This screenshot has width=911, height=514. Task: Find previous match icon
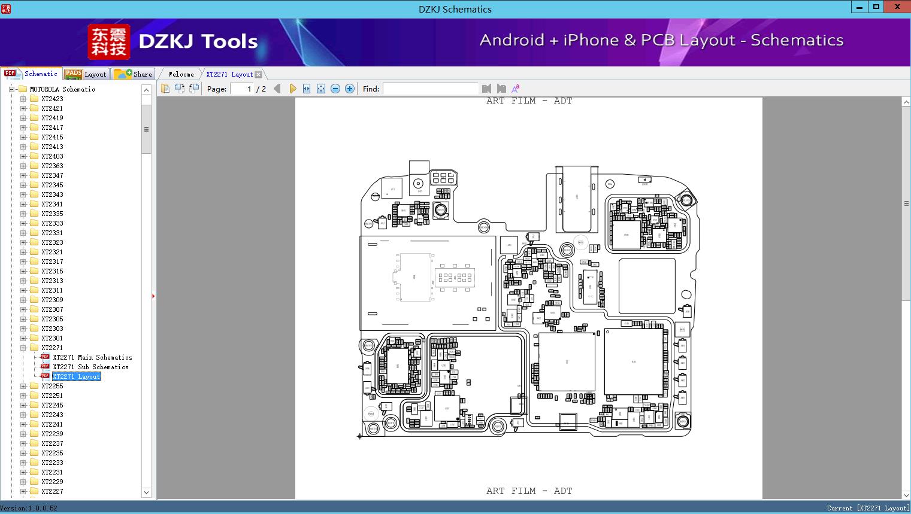486,89
